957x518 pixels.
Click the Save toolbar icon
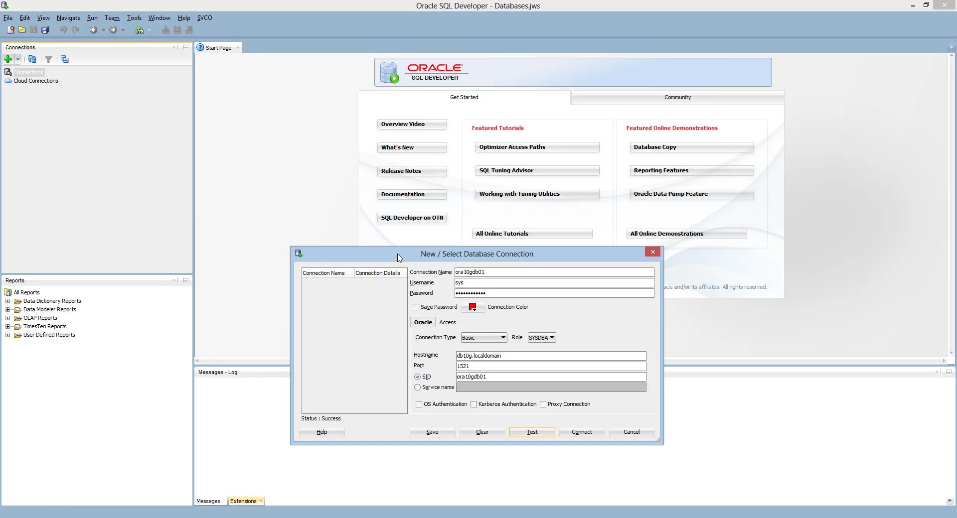point(33,30)
